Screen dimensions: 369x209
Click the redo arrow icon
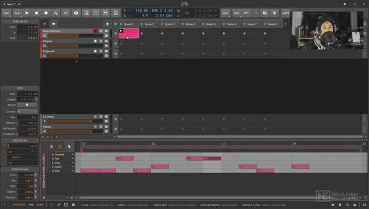255,13
